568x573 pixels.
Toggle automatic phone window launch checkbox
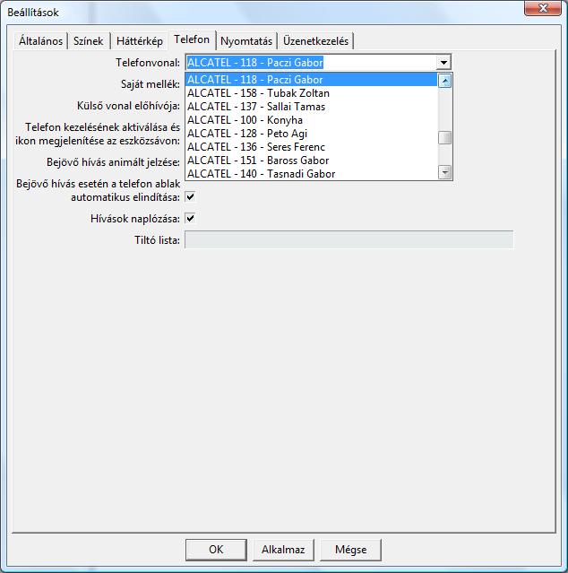coord(190,197)
